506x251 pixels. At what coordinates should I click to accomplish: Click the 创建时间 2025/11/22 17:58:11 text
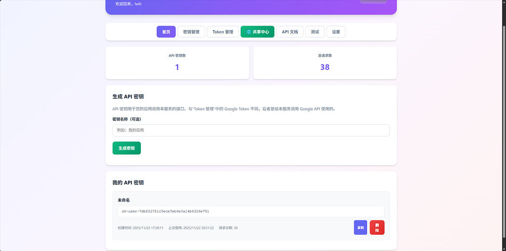pyautogui.click(x=140, y=228)
